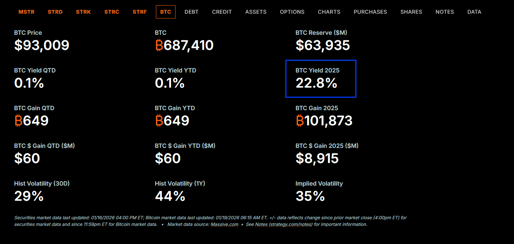Viewport: 514px width, 244px height.
Task: Select the PURCHASES tab
Action: 370,11
